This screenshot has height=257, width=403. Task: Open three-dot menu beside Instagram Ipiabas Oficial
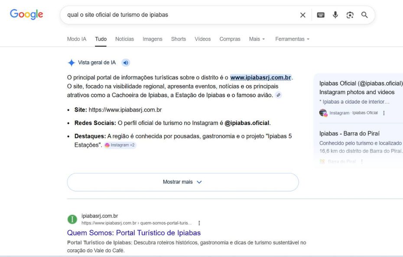point(384,113)
